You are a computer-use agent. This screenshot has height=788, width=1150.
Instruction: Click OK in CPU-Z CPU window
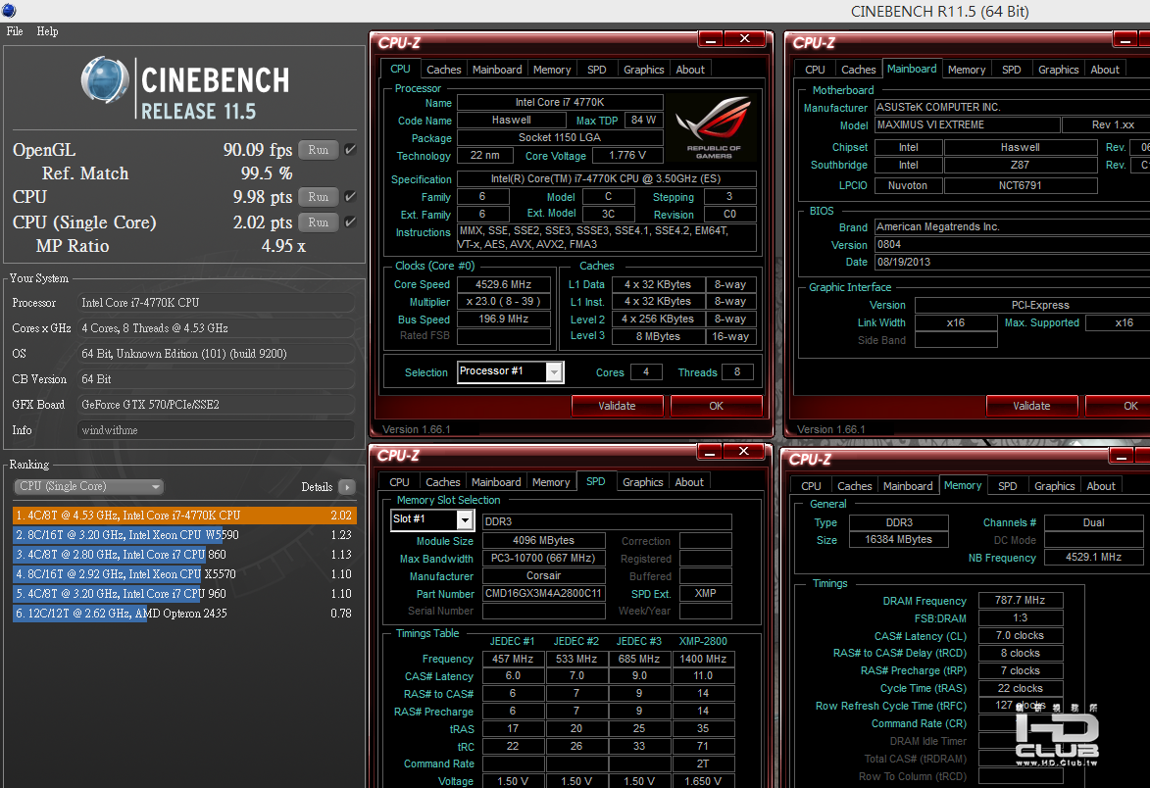tap(716, 406)
